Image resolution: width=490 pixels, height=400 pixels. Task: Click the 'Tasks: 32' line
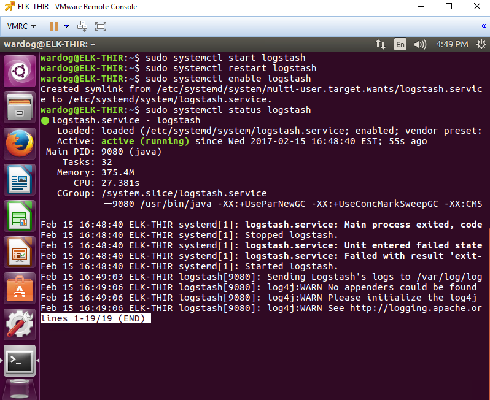[87, 162]
